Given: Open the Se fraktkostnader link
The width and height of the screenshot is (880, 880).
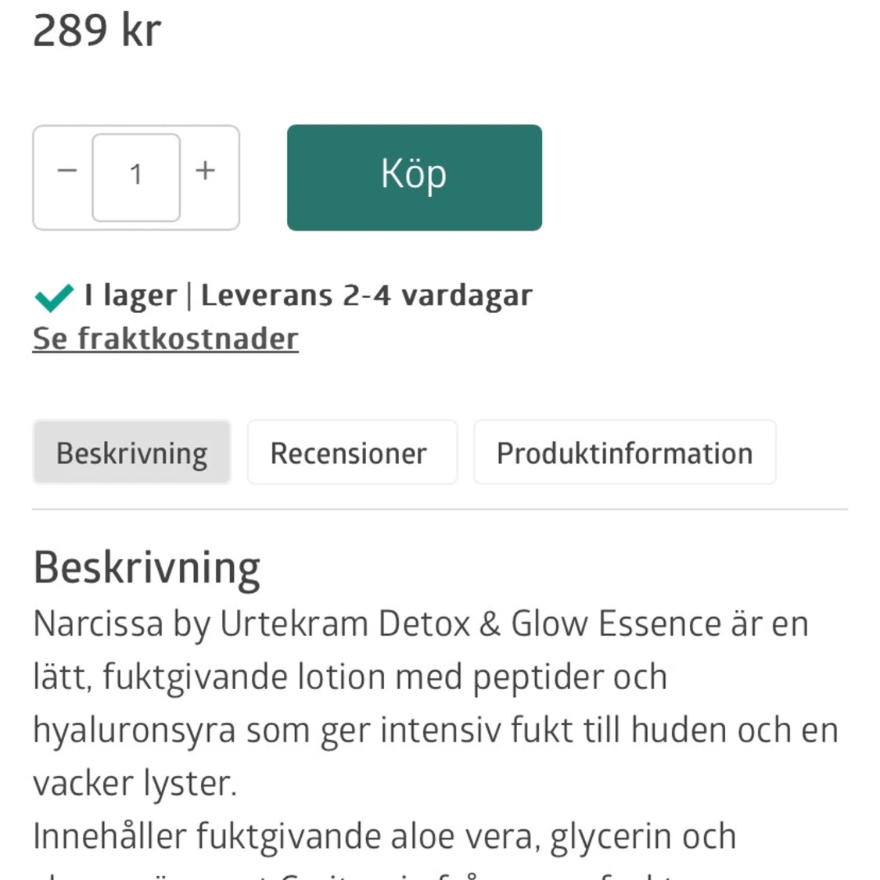Looking at the screenshot, I should point(166,339).
